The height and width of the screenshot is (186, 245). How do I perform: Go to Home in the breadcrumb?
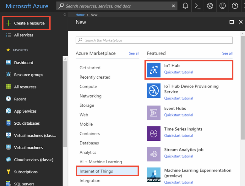pyautogui.click(x=80, y=15)
